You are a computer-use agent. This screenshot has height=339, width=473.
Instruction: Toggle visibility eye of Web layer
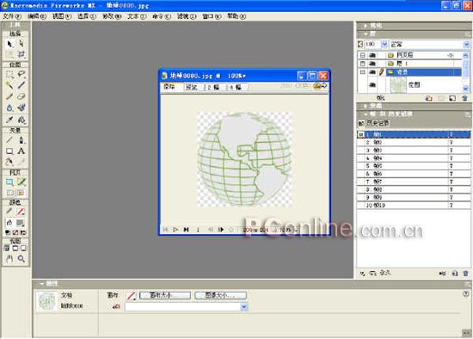click(372, 55)
